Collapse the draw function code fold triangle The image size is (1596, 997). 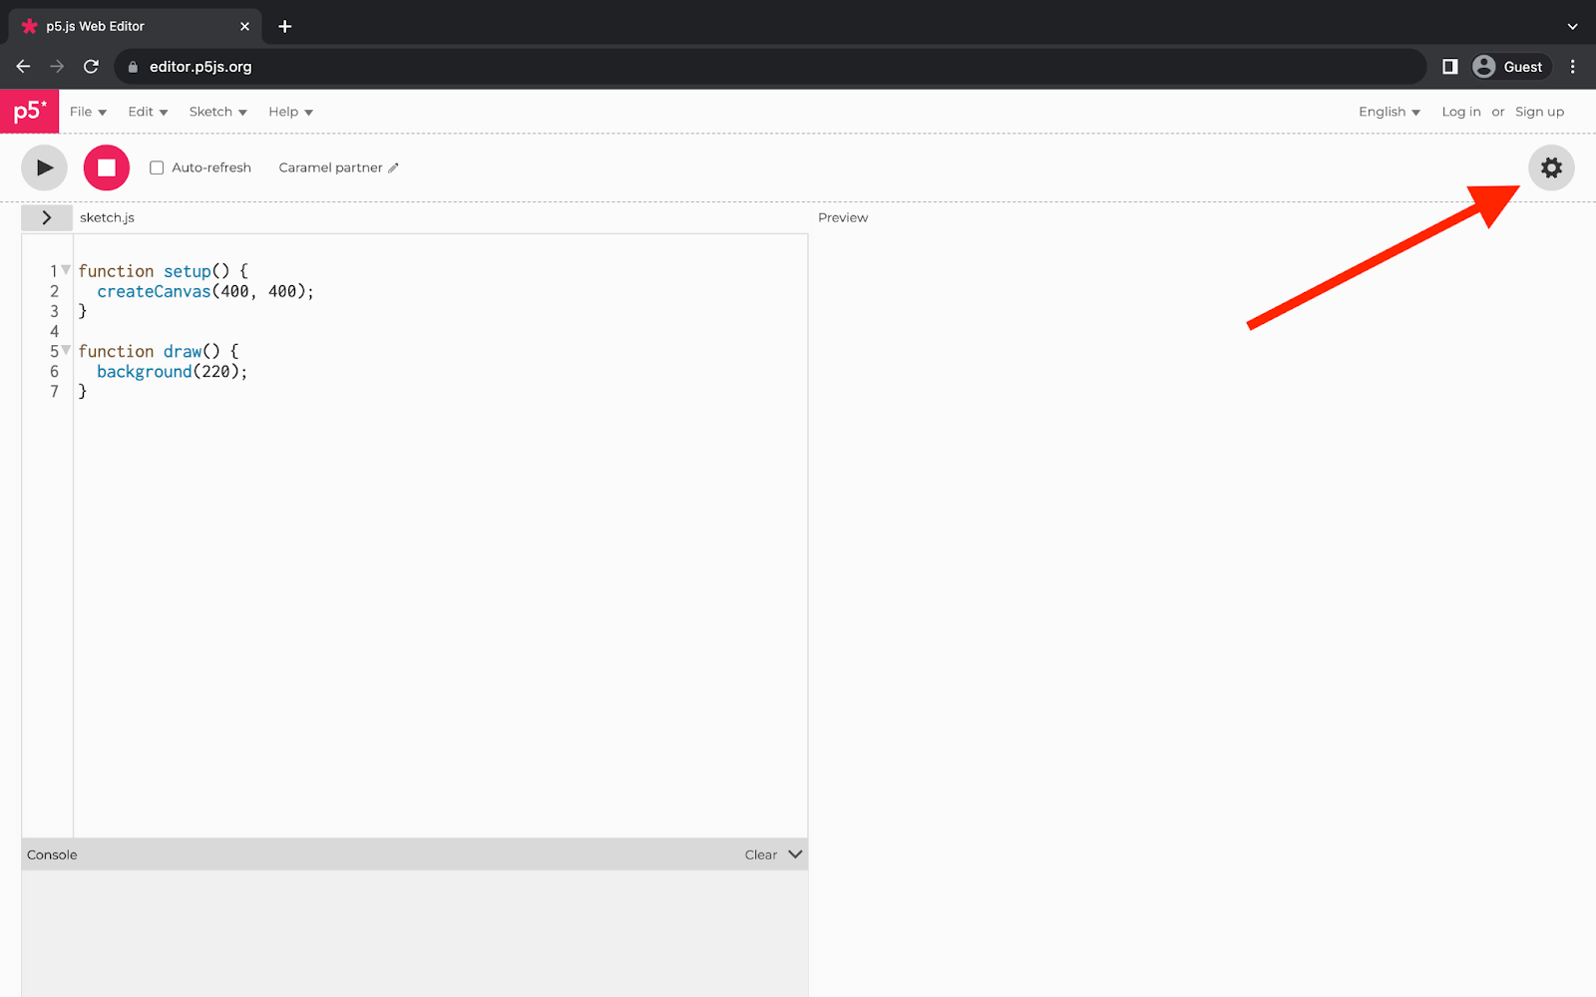point(65,349)
